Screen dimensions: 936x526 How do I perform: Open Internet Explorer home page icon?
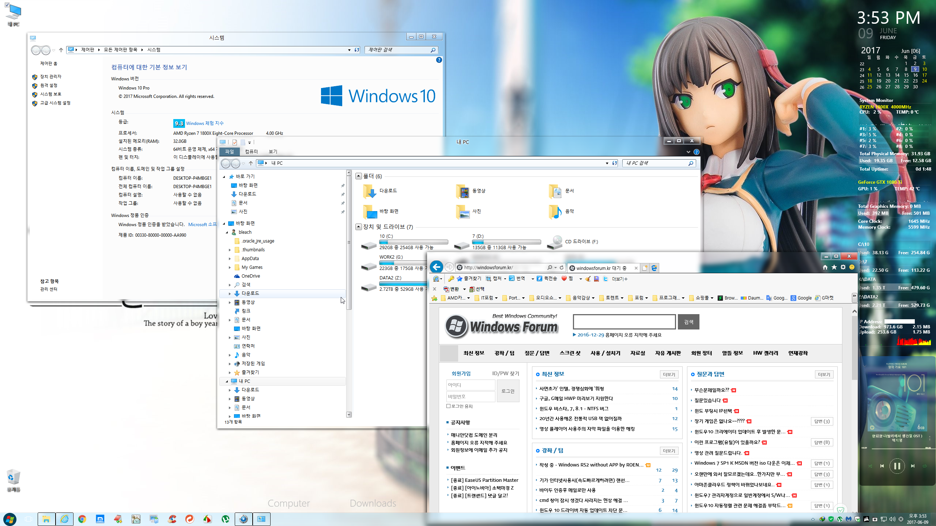pos(825,267)
